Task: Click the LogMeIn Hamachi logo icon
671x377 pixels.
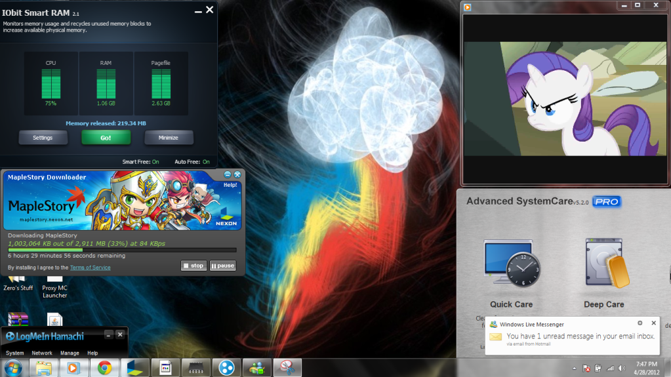Action: [x=10, y=336]
